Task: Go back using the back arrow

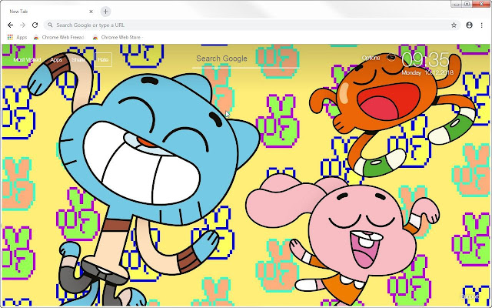Action: coord(10,25)
